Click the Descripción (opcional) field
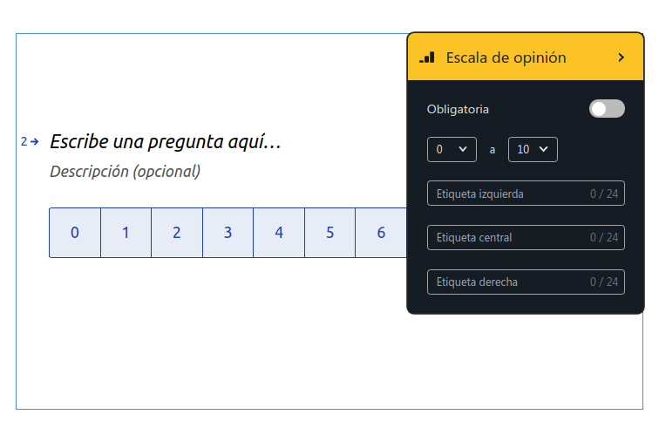The image size is (659, 428). [125, 172]
